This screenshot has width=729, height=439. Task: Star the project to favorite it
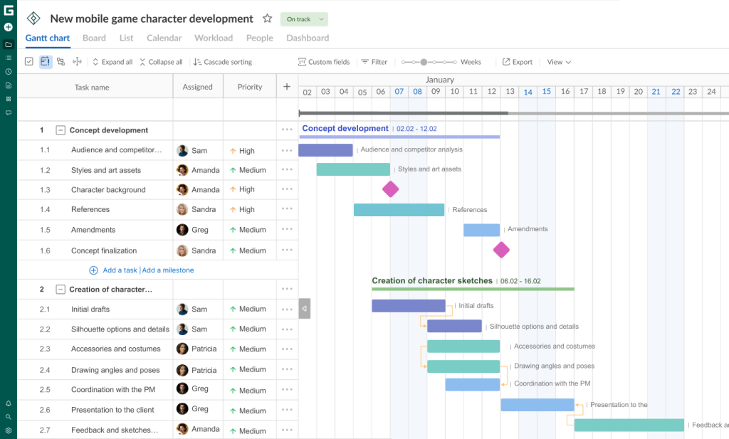tap(266, 18)
